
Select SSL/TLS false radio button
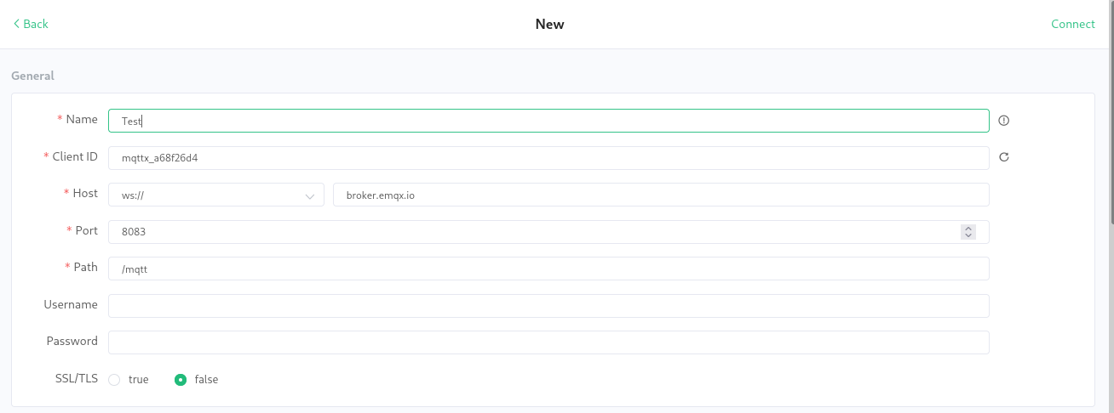tap(181, 380)
